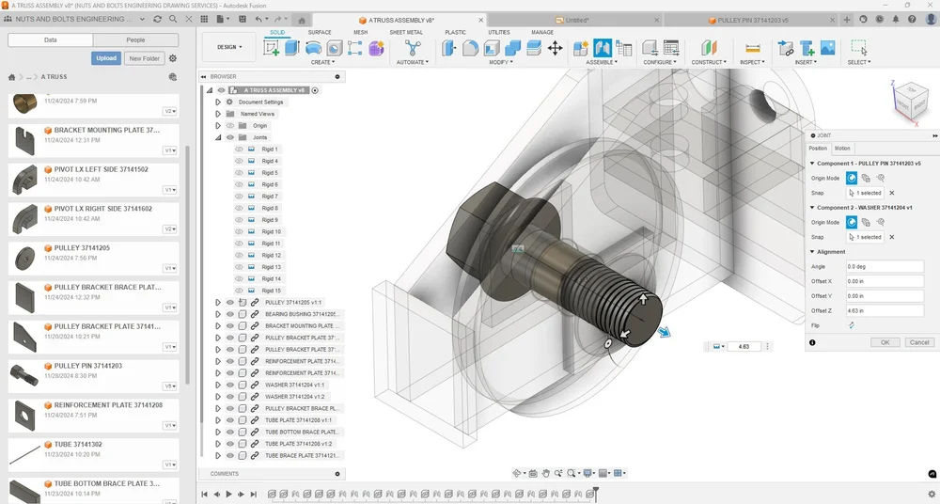Collapse the Alignment section
940x504 pixels.
(x=812, y=252)
